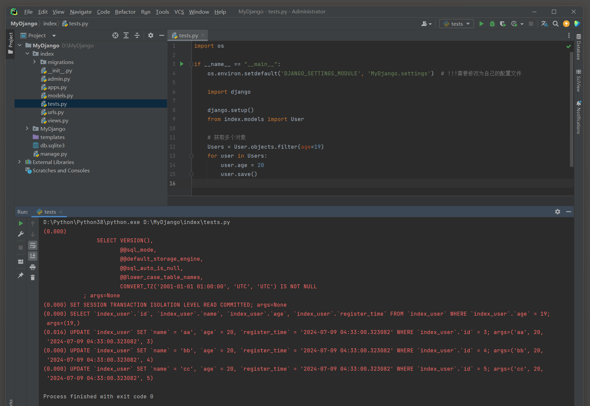Click the editor vertical scrollbar

[571, 109]
